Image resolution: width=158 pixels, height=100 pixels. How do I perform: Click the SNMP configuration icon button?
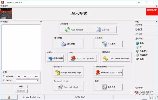click(x=83, y=58)
